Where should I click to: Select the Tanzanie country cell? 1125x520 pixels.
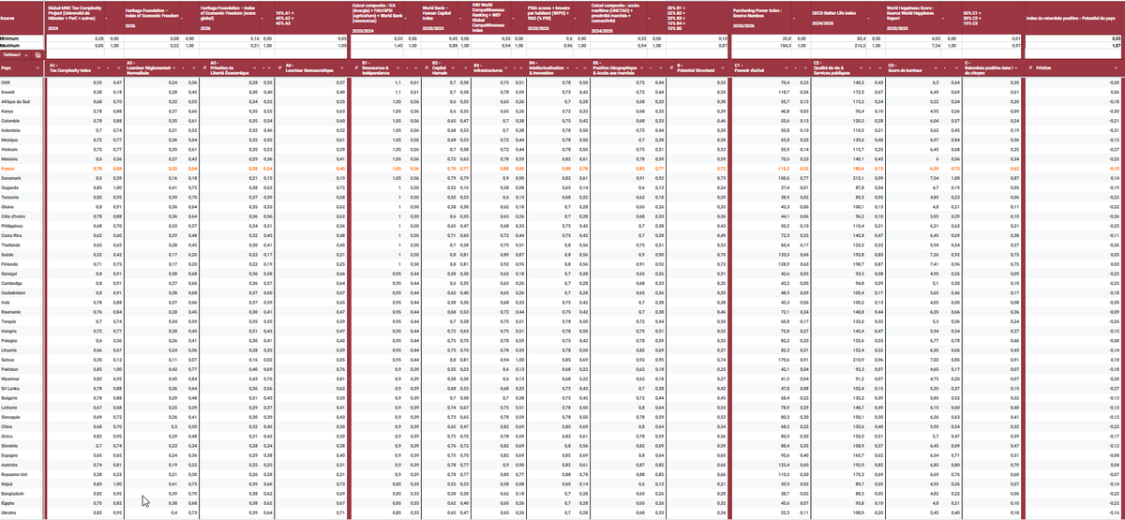(22, 196)
